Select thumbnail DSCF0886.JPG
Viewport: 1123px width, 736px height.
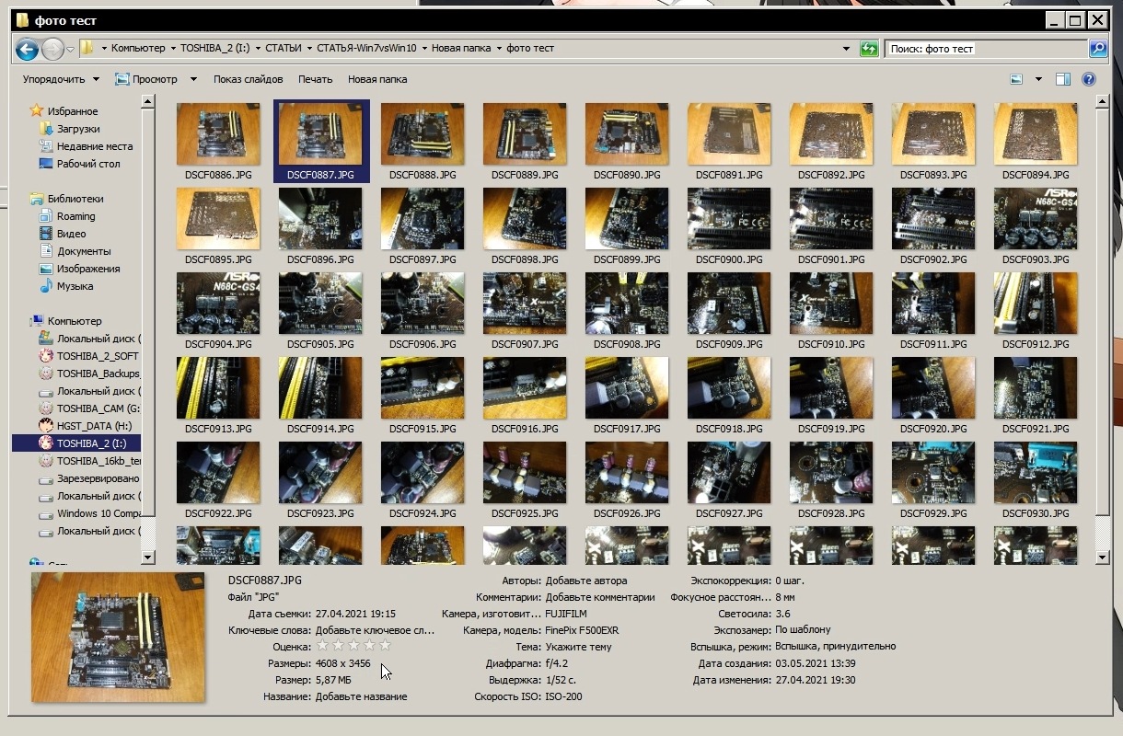(218, 142)
